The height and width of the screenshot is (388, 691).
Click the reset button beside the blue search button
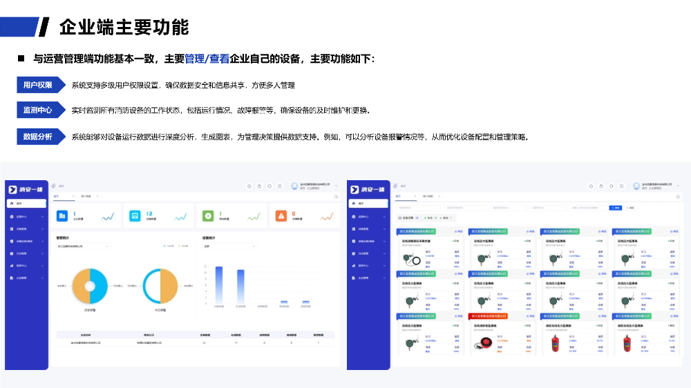pos(631,207)
